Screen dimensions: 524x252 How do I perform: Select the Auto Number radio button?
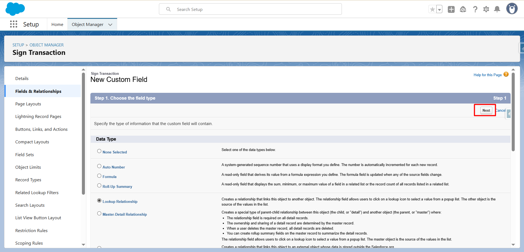click(x=99, y=166)
